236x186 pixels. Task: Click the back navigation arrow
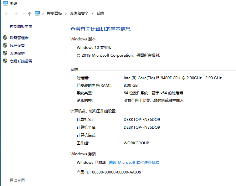(7, 14)
